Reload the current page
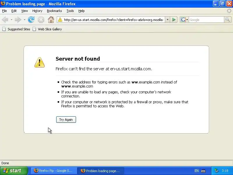Screen dimensions: 233x175 pyautogui.click(x=31, y=20)
